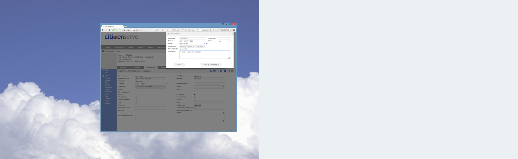
Task: Click the floppy disk save icon
Action: coord(228,71)
